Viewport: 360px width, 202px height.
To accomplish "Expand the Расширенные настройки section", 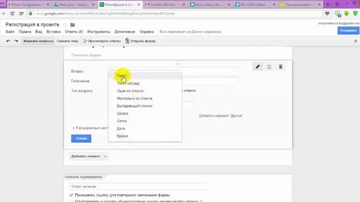I will (x=90, y=128).
